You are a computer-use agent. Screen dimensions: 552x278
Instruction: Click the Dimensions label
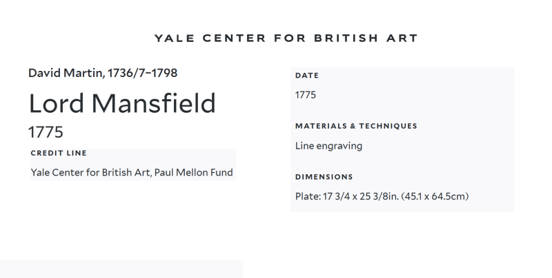click(x=324, y=177)
